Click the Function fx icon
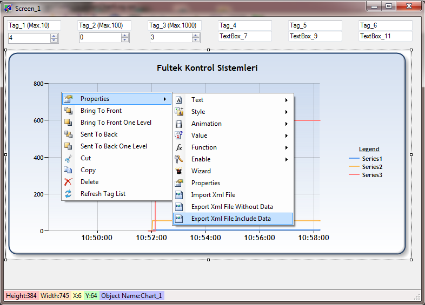This screenshot has width=425, height=305. click(180, 147)
